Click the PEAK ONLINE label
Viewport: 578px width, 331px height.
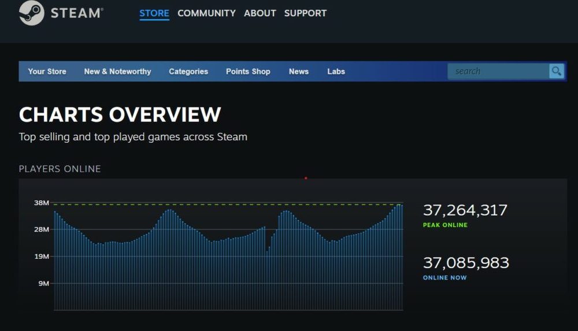click(x=445, y=225)
